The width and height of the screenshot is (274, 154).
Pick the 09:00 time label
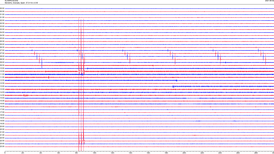2,62
